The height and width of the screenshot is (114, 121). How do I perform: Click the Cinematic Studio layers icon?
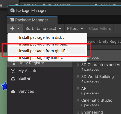point(78,101)
